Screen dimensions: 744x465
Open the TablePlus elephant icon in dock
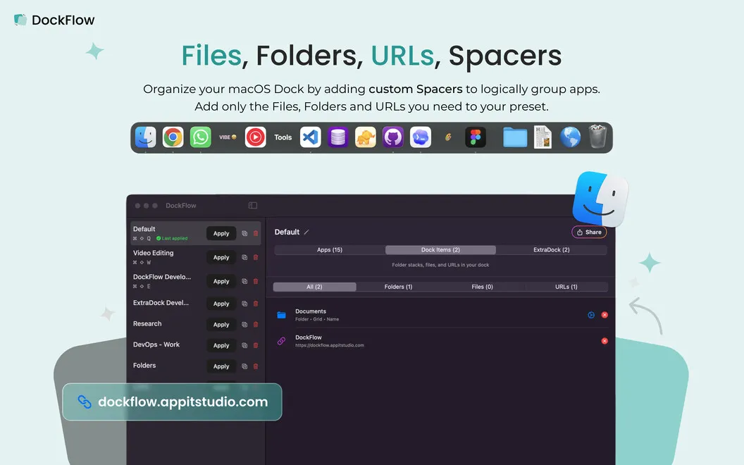tap(366, 137)
